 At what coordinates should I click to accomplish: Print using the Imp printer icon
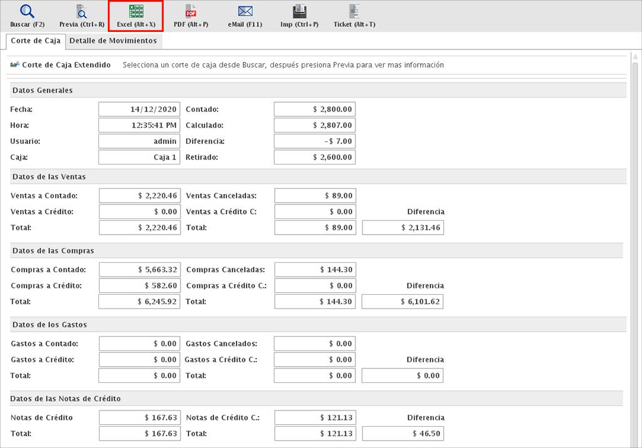click(x=299, y=12)
